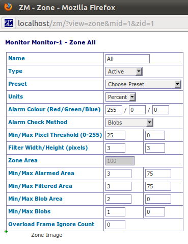
Task: Click the Alarm Colour green value field
Action: (x=137, y=110)
